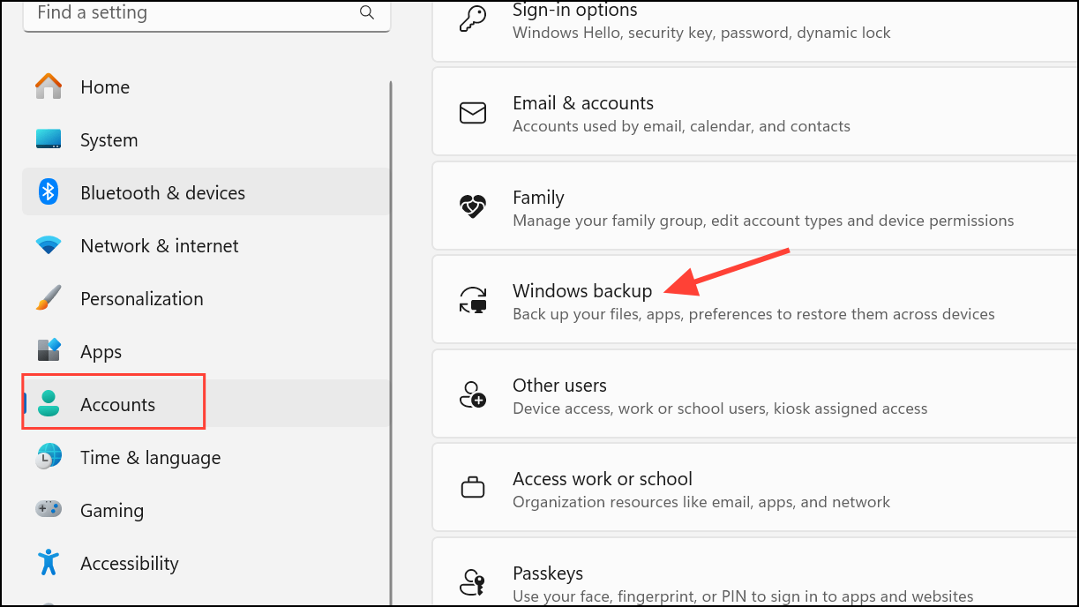
Task: Select the Personalization brush icon
Action: (48, 298)
